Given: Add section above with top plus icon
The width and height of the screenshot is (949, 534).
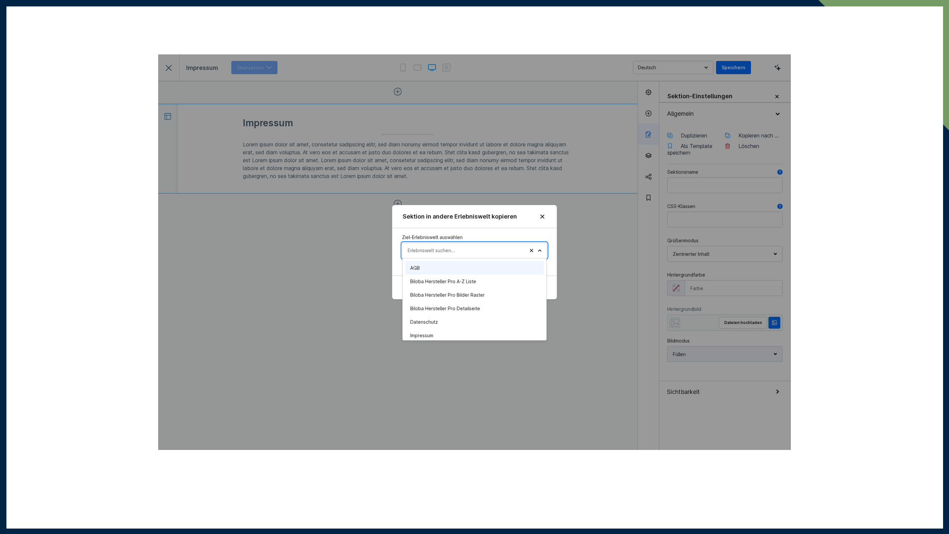Looking at the screenshot, I should click(397, 91).
